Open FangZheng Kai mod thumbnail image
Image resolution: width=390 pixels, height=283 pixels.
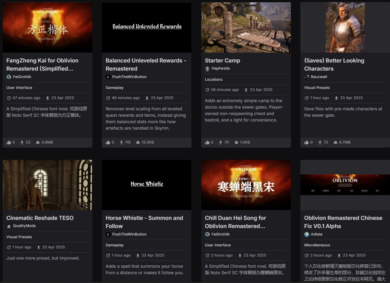click(x=48, y=27)
